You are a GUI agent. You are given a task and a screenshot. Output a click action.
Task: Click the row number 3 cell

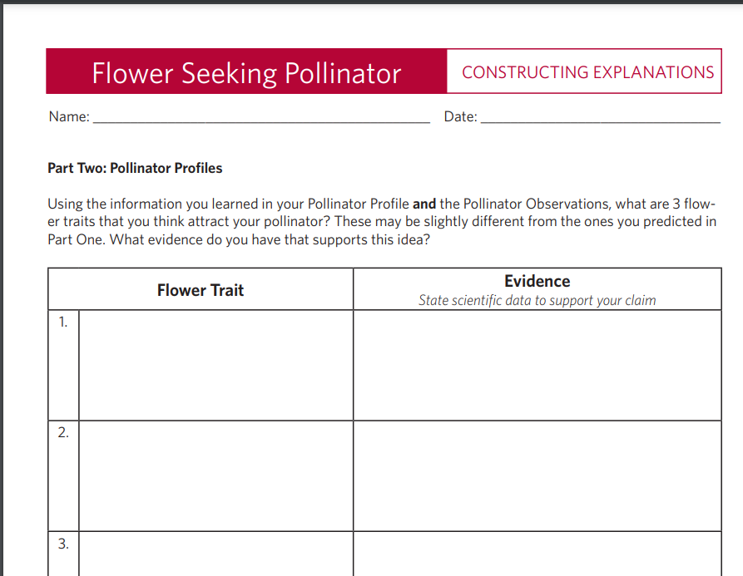coord(63,554)
